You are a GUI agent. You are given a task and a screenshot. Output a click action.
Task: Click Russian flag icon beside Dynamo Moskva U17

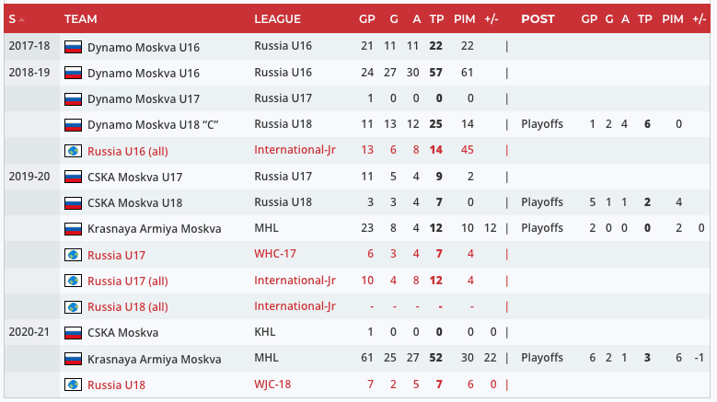(x=73, y=98)
